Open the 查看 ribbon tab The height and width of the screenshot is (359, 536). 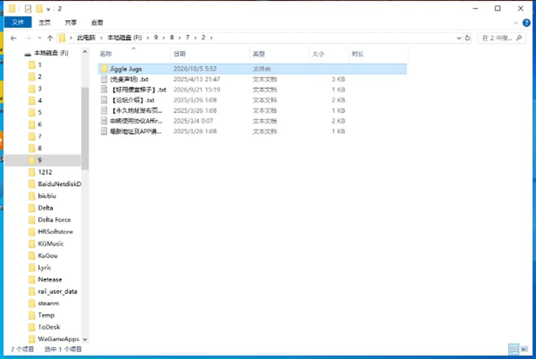pos(97,22)
